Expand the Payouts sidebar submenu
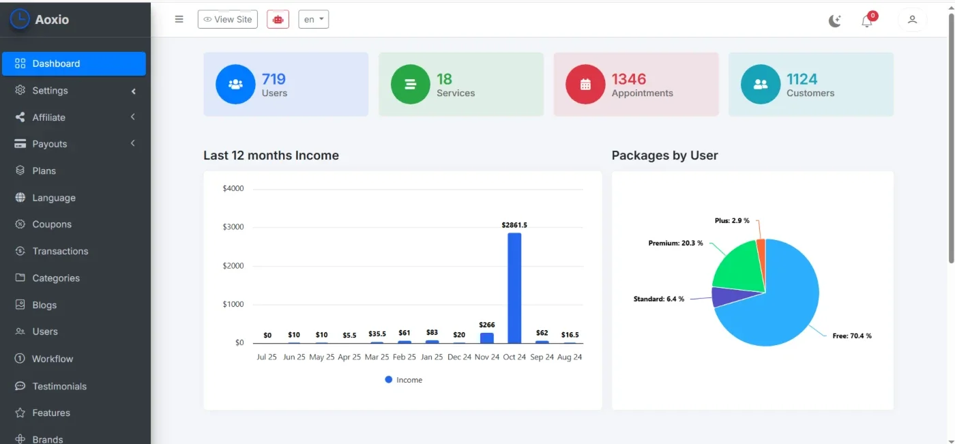 (74, 144)
